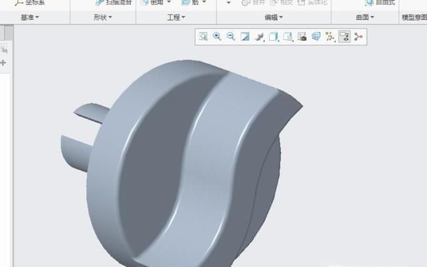The height and width of the screenshot is (267, 427).
Task: Expand the 形状 group dropdown
Action: [103, 18]
